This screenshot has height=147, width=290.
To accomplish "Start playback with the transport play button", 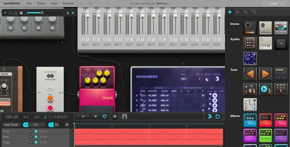I will pos(83,116).
